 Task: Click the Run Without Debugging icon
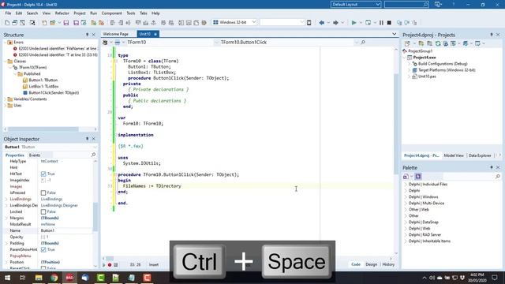coord(368,23)
